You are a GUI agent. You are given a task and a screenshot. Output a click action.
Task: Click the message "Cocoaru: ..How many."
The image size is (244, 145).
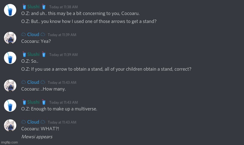pos(44,89)
